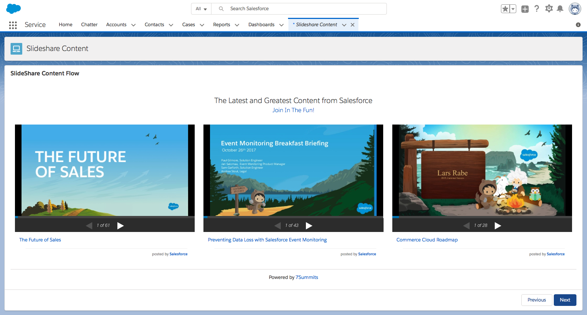Click the search magnifier icon

click(x=221, y=9)
